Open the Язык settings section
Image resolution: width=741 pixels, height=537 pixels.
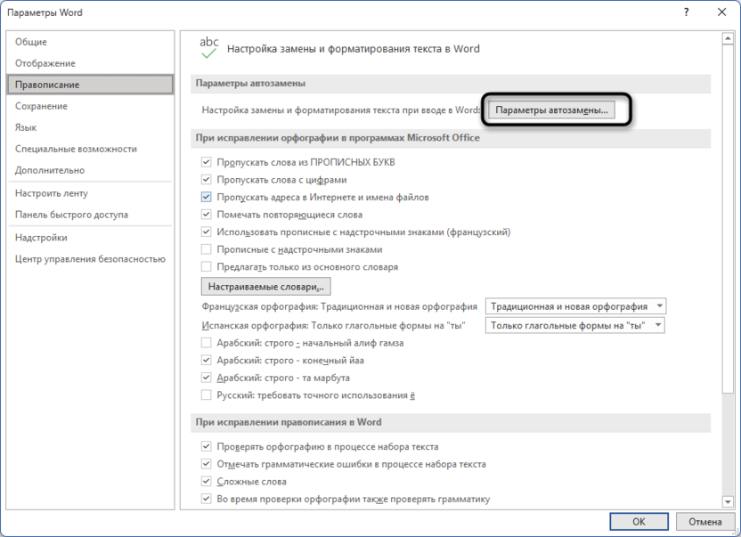pos(30,127)
